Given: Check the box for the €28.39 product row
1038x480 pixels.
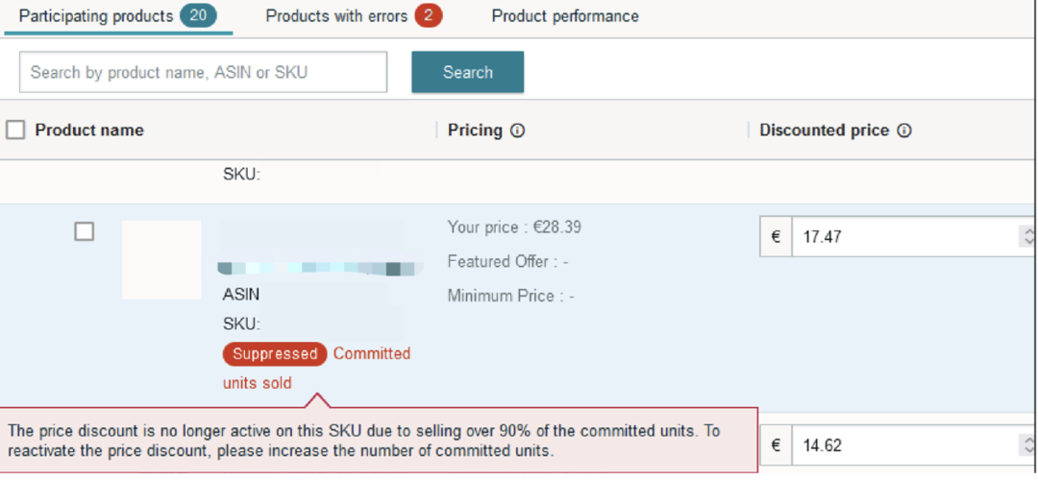Looking at the screenshot, I should pyautogui.click(x=85, y=231).
